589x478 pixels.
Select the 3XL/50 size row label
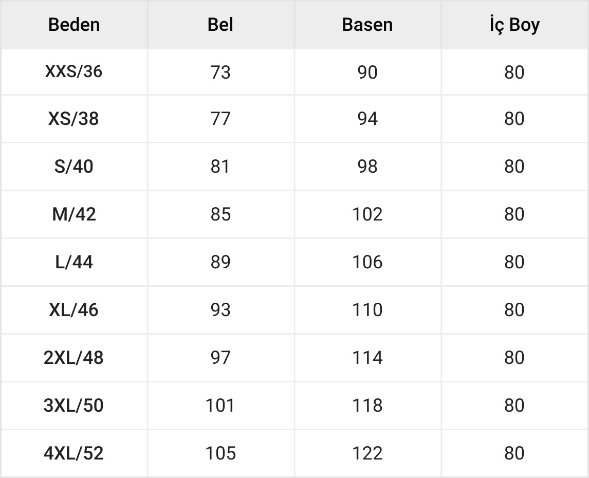[x=74, y=406]
